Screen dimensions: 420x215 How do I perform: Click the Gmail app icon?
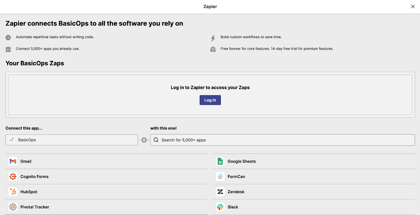tap(13, 161)
